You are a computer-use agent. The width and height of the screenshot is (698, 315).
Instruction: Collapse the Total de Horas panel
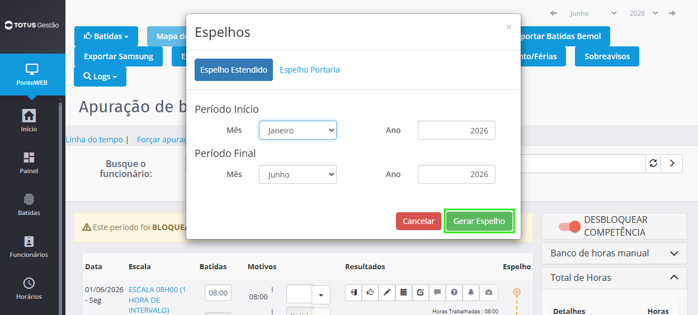[614, 278]
